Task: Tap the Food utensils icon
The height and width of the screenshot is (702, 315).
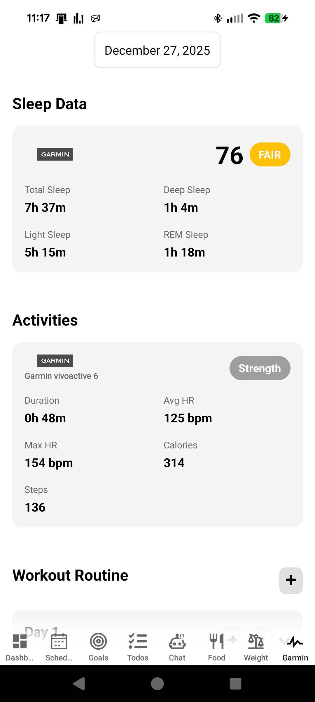Action: [x=216, y=641]
